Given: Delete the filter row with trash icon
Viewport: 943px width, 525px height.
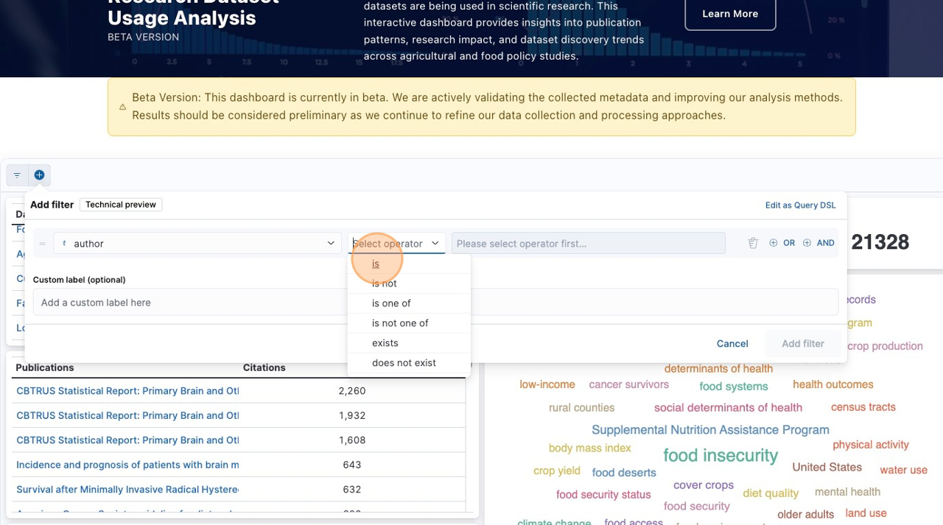Looking at the screenshot, I should pyautogui.click(x=752, y=243).
